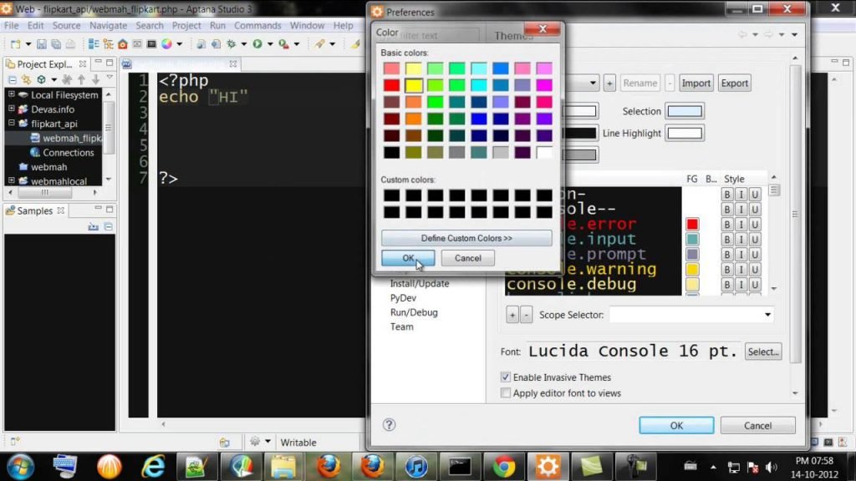This screenshot has height=481, width=856.
Task: Open the terminal icon in toolbar
Action: tap(152, 44)
